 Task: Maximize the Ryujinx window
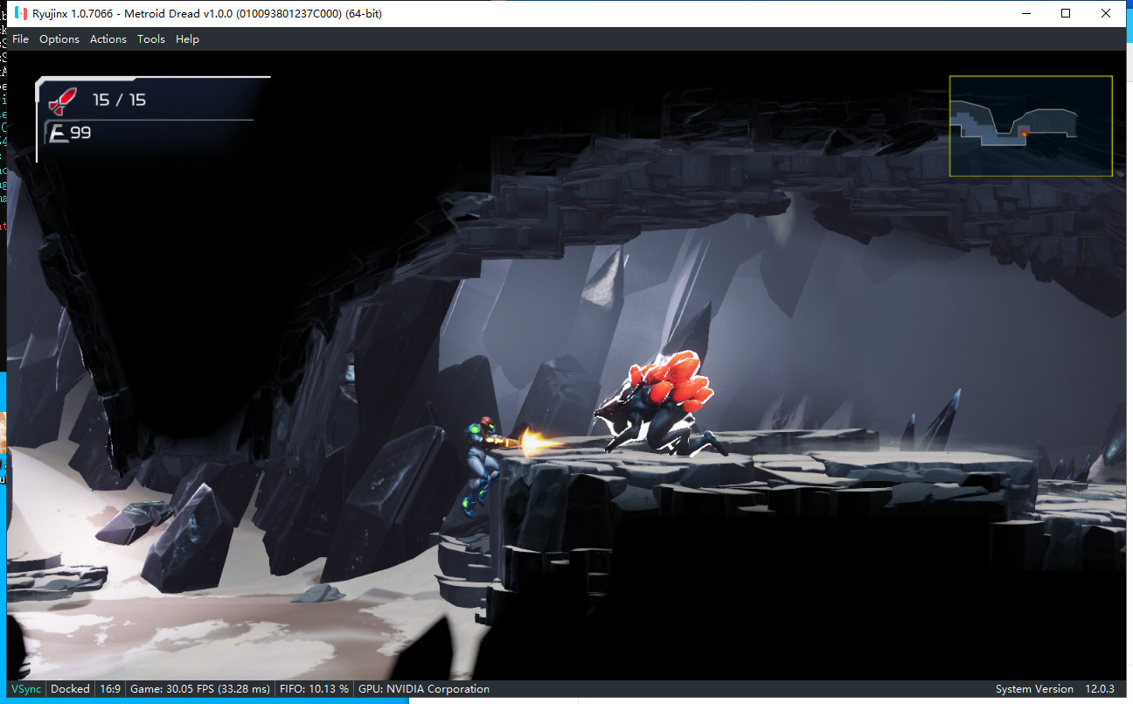click(1066, 13)
